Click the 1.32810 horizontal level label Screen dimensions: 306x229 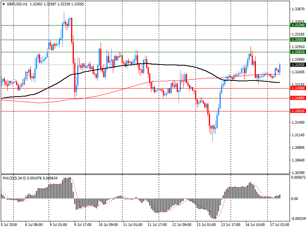click(x=298, y=52)
